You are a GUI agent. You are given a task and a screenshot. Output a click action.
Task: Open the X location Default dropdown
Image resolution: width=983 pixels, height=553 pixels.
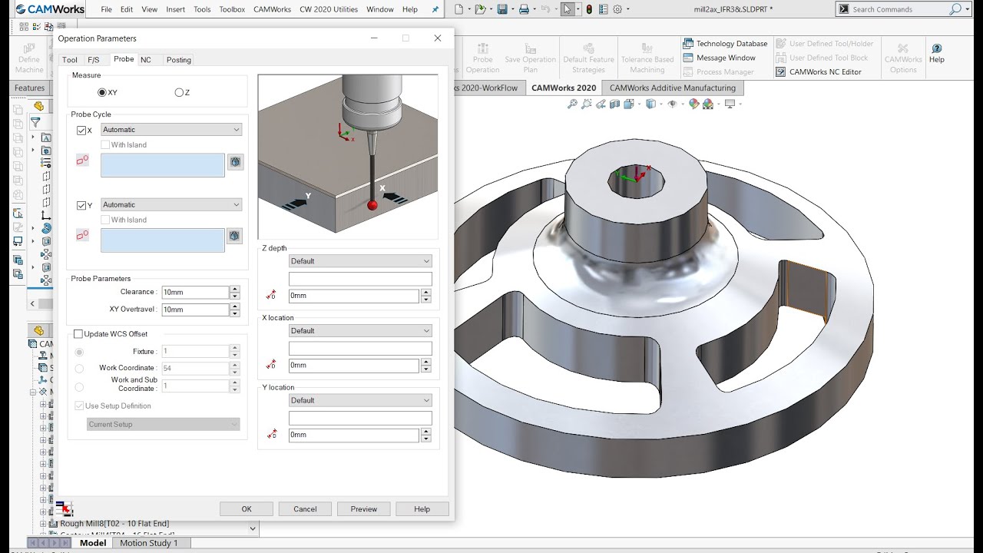click(360, 331)
